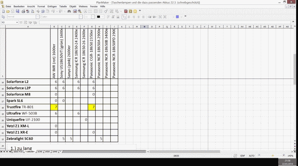The image size is (298, 166).
Task: Toggle EINF insert mode in status bar
Action: (x=242, y=156)
